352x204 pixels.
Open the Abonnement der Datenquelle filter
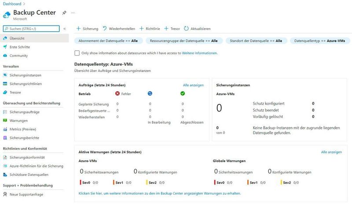[108, 41]
